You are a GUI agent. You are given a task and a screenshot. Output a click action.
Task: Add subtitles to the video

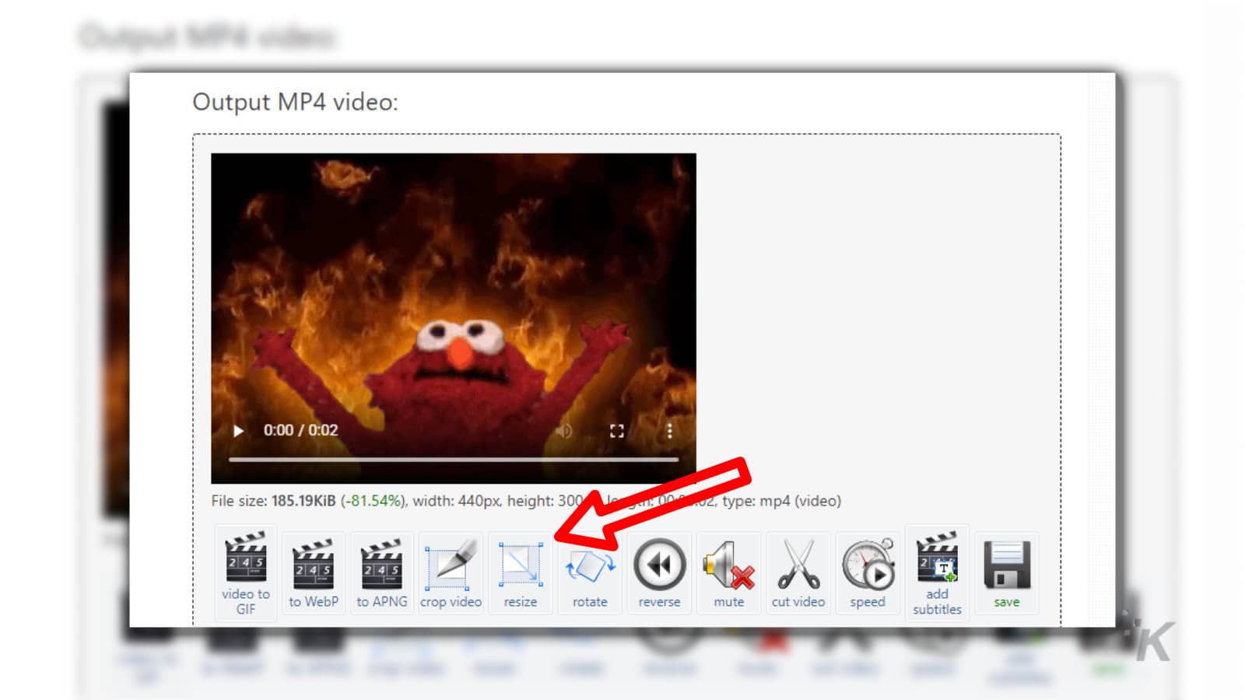point(937,573)
